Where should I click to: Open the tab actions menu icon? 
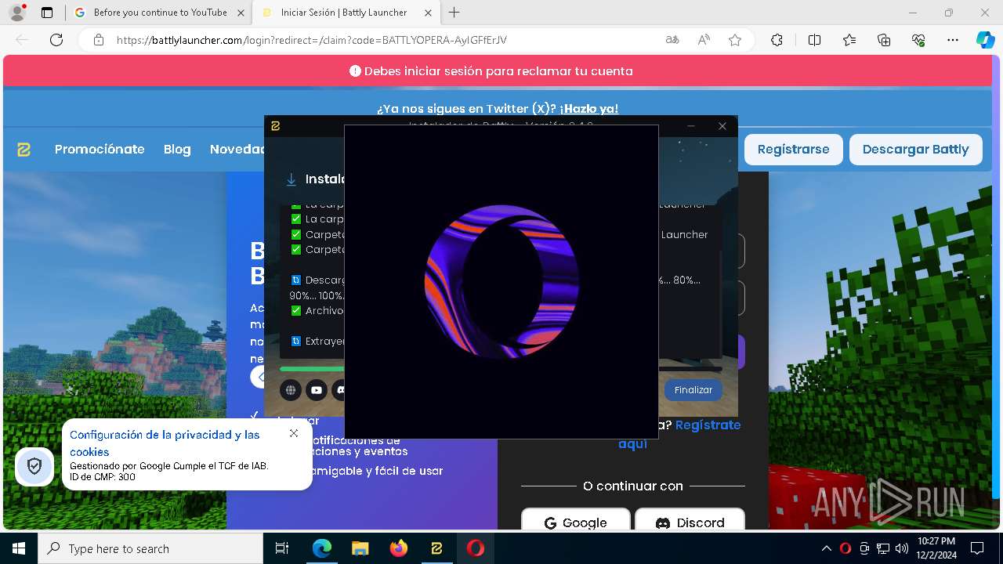click(x=47, y=13)
